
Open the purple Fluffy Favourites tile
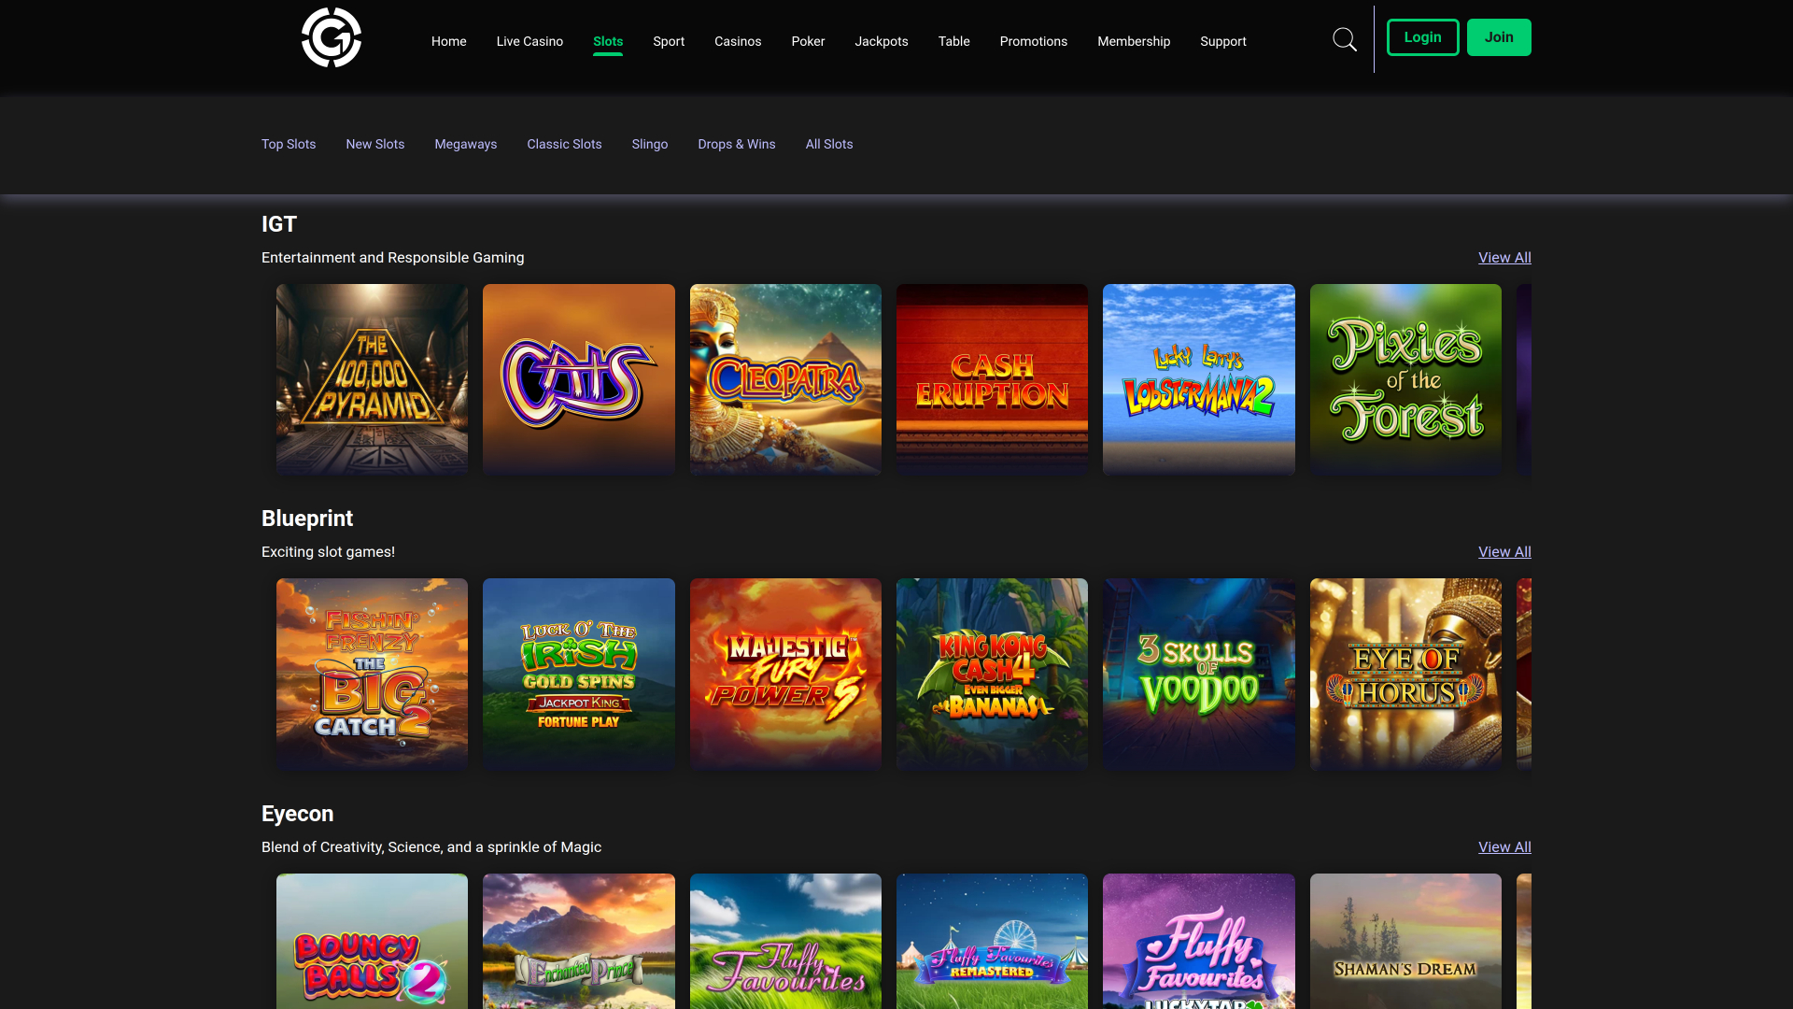coord(1198,941)
